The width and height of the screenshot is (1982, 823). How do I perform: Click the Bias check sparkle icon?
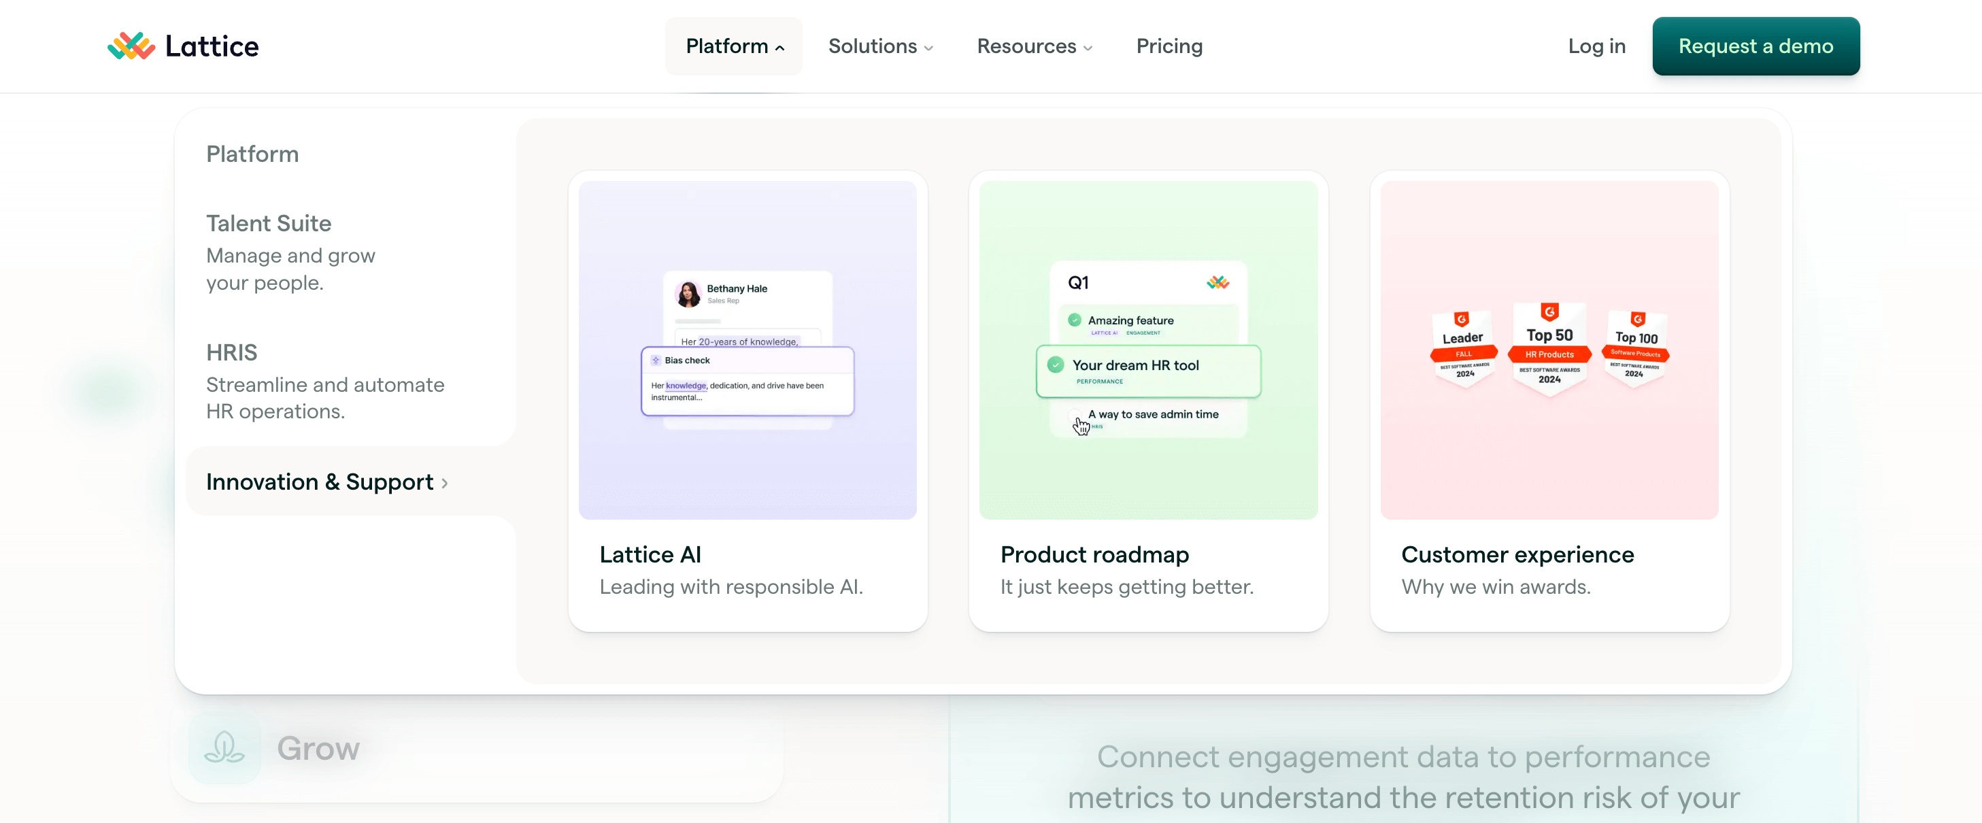pos(656,360)
